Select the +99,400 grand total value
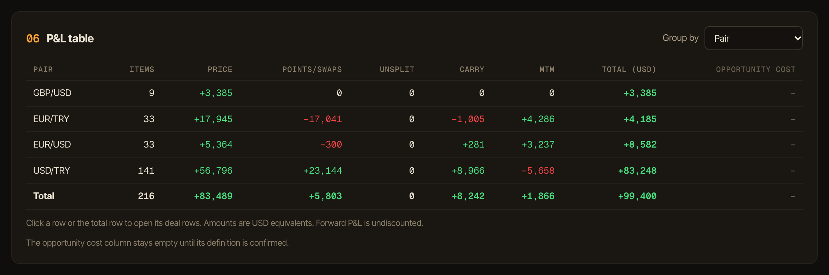The width and height of the screenshot is (829, 275). [637, 196]
